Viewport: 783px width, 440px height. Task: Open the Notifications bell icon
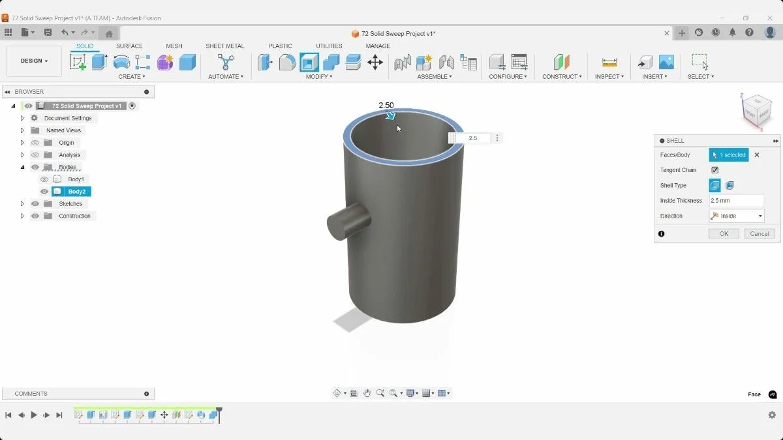(733, 33)
